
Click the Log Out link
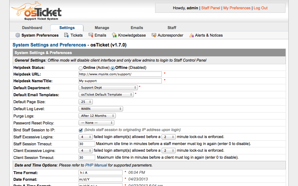[260, 8]
